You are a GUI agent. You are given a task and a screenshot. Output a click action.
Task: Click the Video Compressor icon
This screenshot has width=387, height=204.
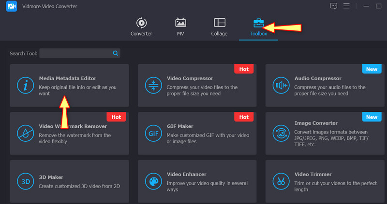click(x=153, y=85)
